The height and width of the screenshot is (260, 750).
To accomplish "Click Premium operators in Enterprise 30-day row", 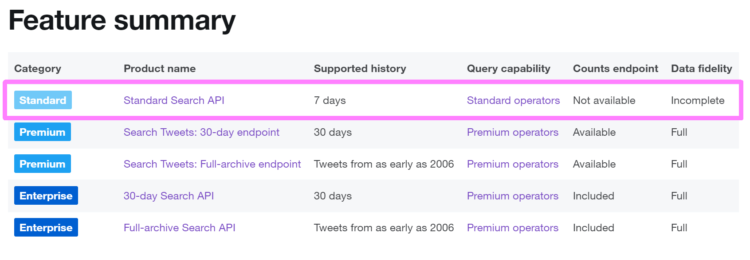I will pos(512,196).
